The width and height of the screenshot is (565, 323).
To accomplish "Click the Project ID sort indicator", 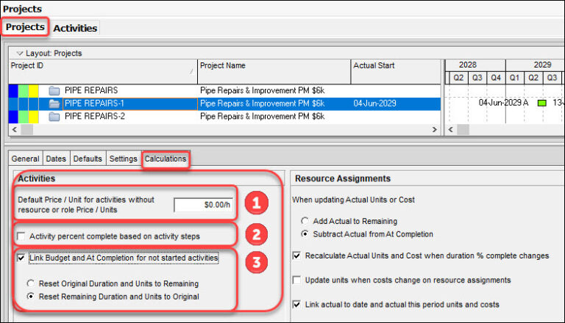I will point(192,72).
